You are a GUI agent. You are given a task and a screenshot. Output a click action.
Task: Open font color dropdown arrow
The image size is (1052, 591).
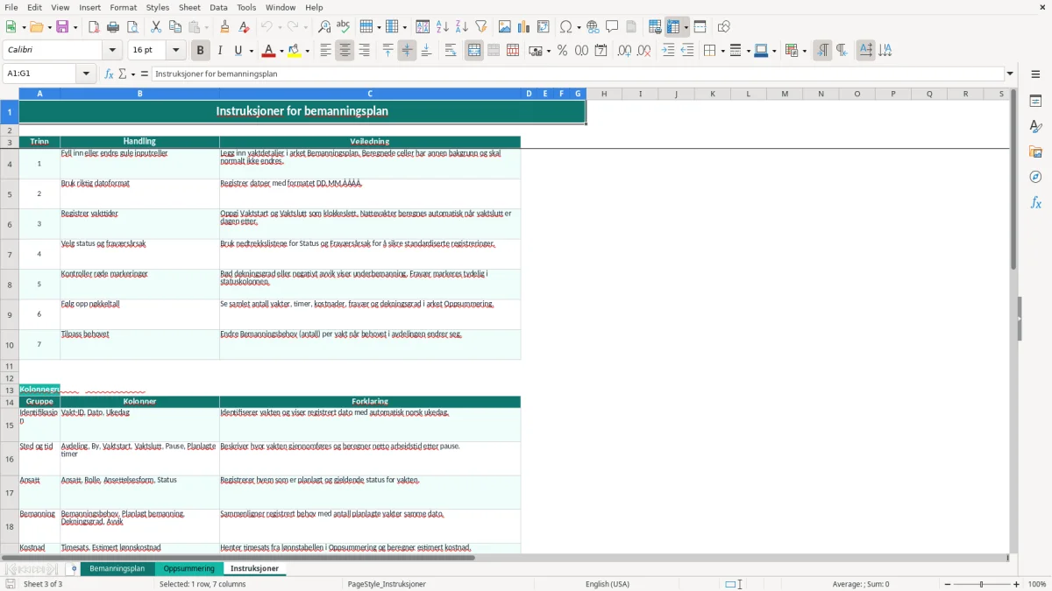(x=281, y=51)
